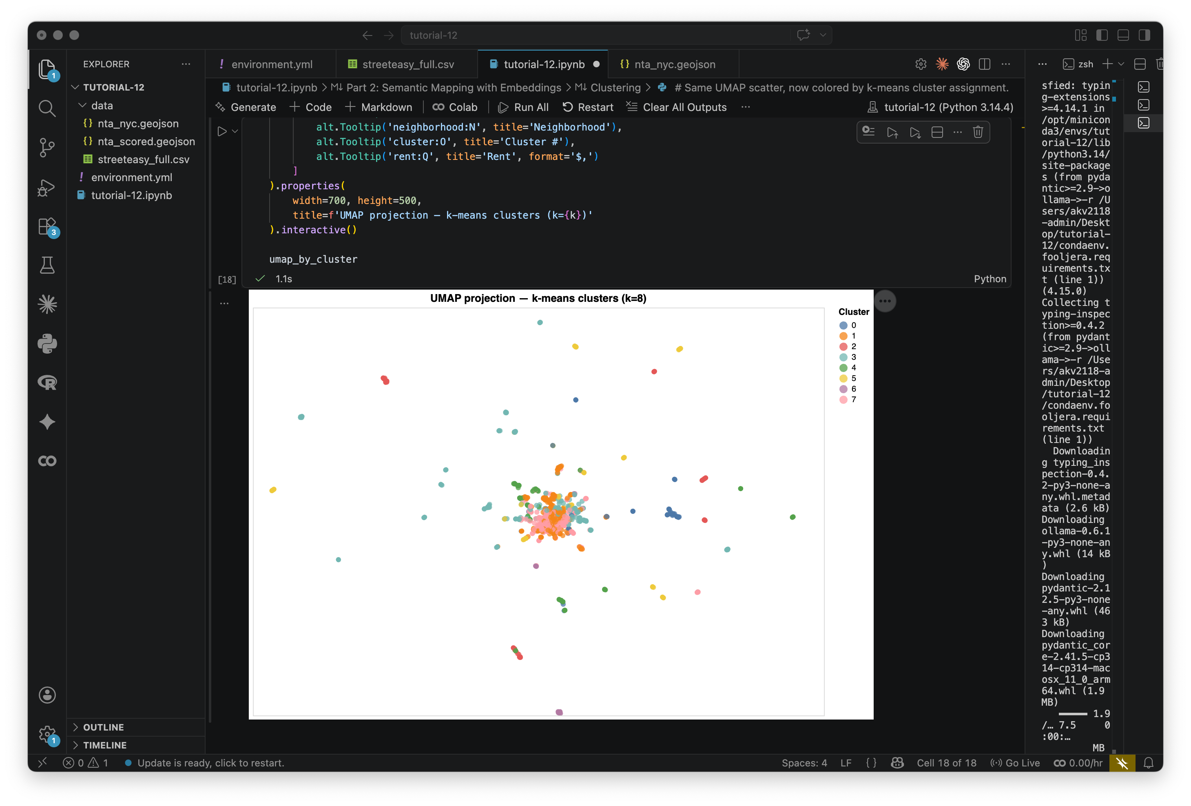Viewport: 1191px width, 806px height.
Task: Add a Code cell from toolbar
Action: [x=310, y=107]
